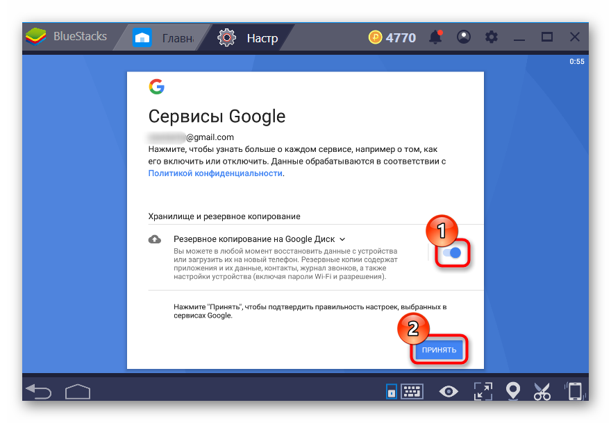
Task: Click the eye icon in bottom bar
Action: coord(449,392)
